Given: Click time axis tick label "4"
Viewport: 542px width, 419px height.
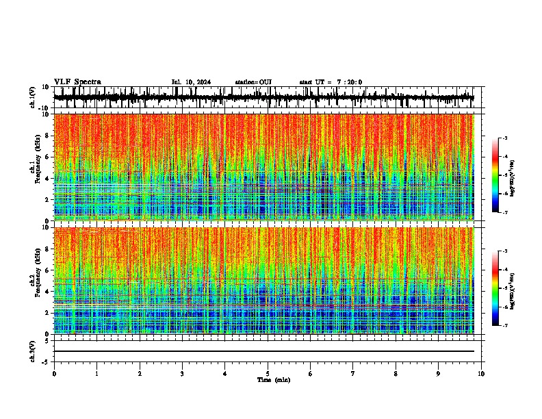Looking at the screenshot, I should pos(225,374).
